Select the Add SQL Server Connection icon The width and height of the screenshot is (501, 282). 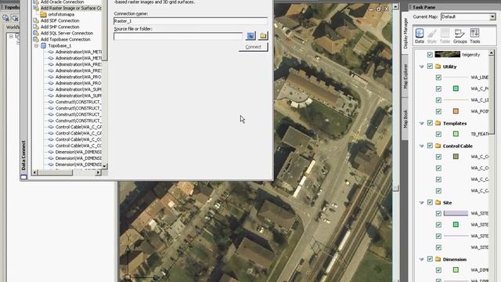coord(36,33)
